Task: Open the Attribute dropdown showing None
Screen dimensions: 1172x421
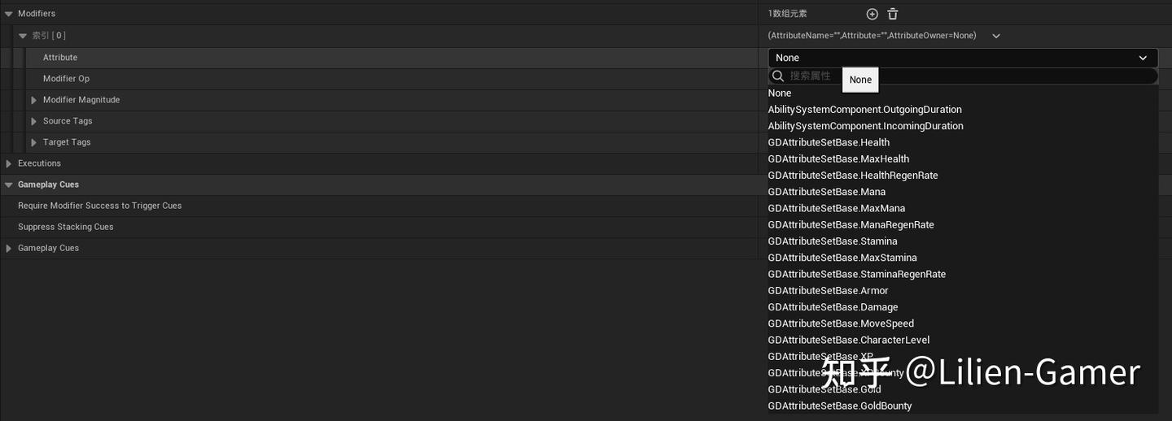Action: click(x=962, y=58)
